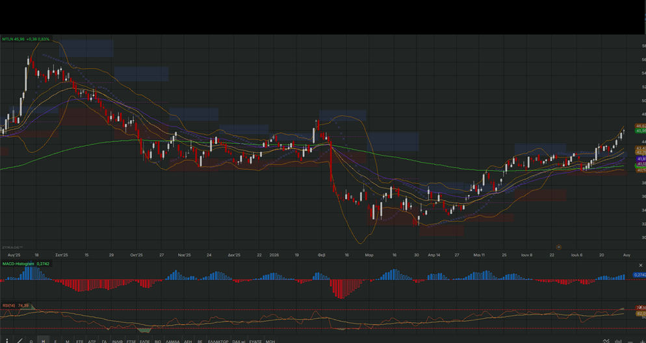Click the Απρ 14 date label
The width and height of the screenshot is (646, 343).
click(434, 255)
